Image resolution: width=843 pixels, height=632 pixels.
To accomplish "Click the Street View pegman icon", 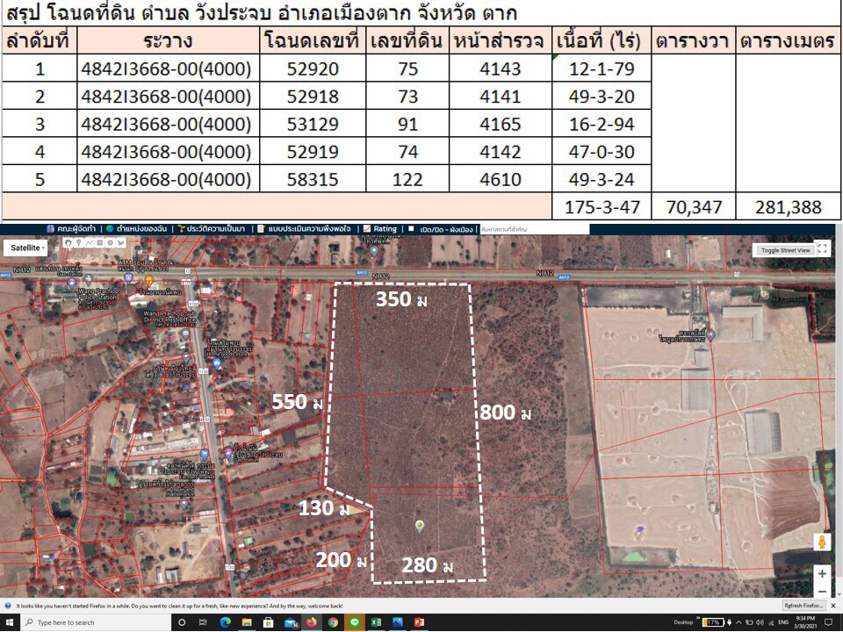I will tap(822, 542).
